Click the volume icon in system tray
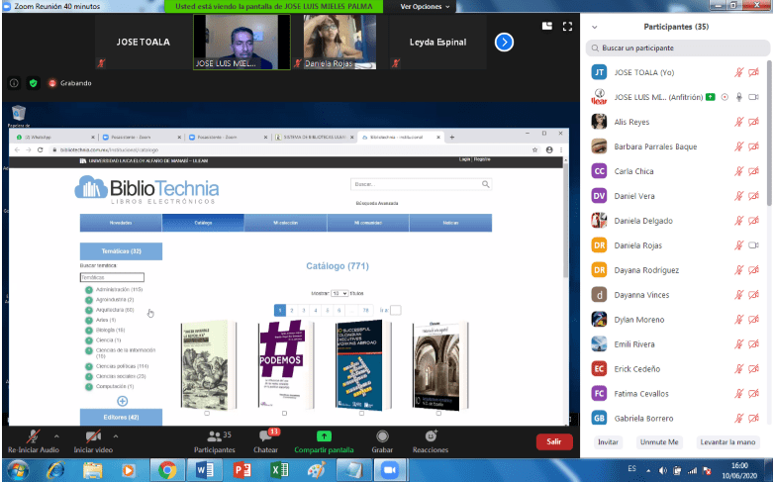Image resolution: width=774 pixels, height=482 pixels. coord(663,471)
